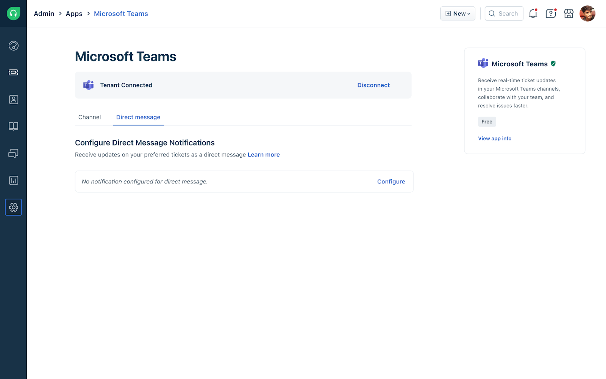
Task: Open the View app info link
Action: tap(495, 138)
